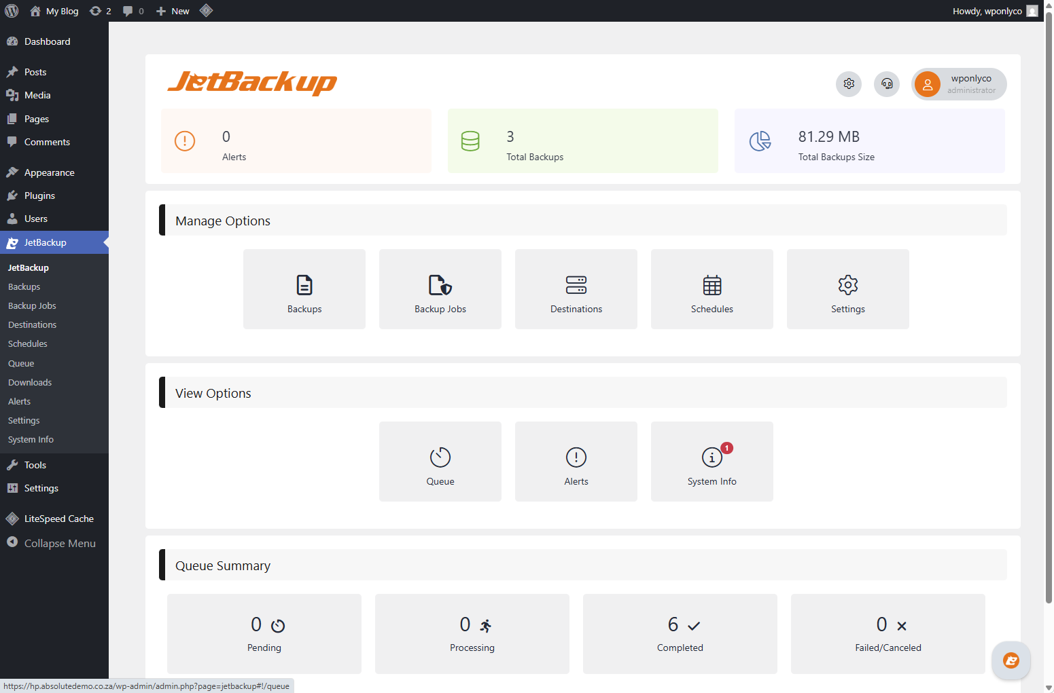Open WordPress Settings in sidebar
Image resolution: width=1054 pixels, height=693 pixels.
tap(54, 488)
